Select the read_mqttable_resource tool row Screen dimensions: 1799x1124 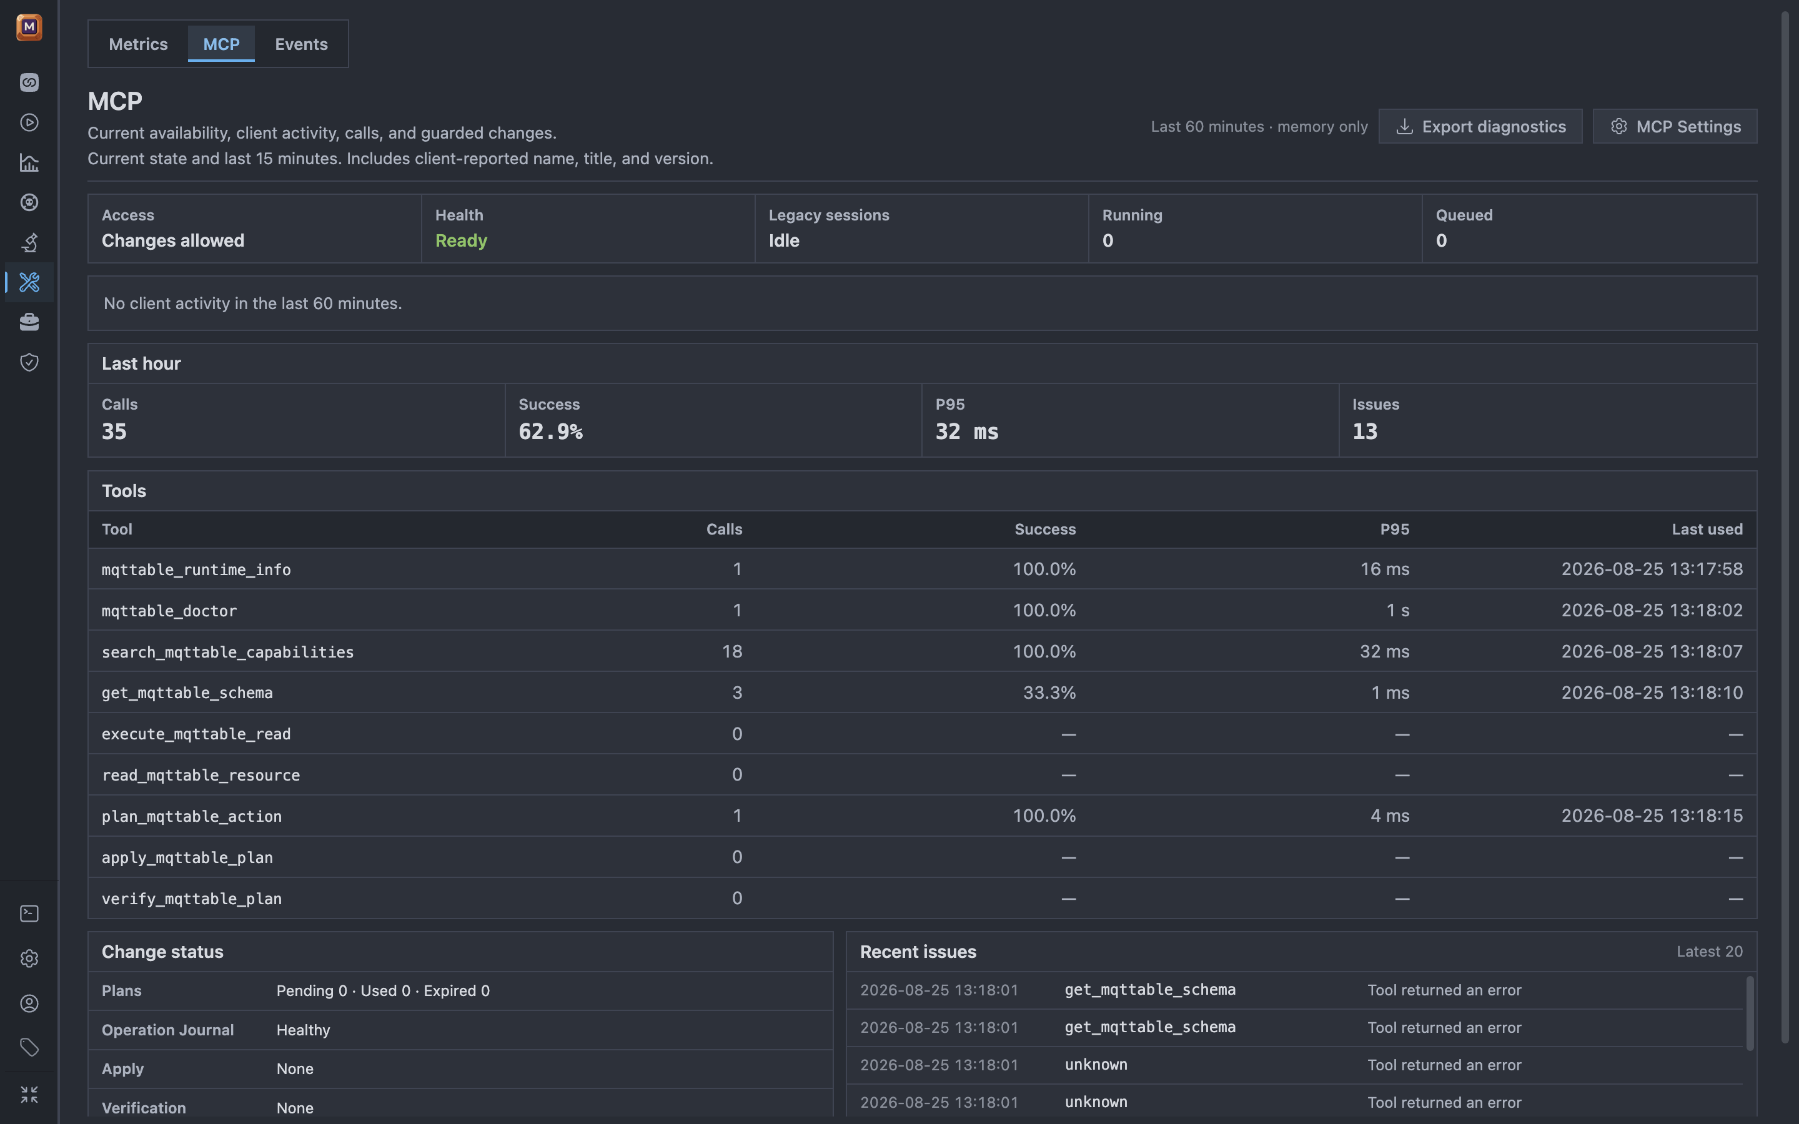tap(922, 776)
